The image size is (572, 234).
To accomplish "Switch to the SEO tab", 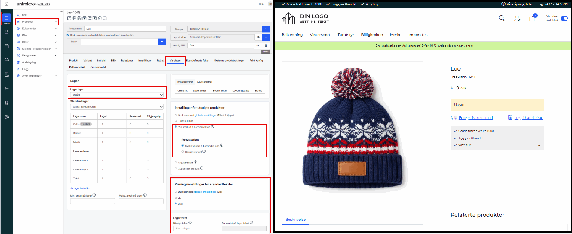I will point(113,61).
